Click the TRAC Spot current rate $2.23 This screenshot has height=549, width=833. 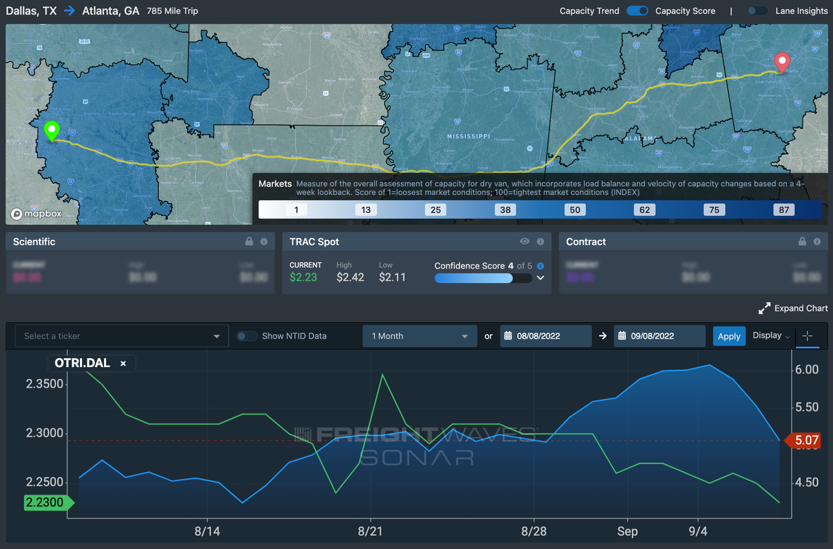point(303,277)
